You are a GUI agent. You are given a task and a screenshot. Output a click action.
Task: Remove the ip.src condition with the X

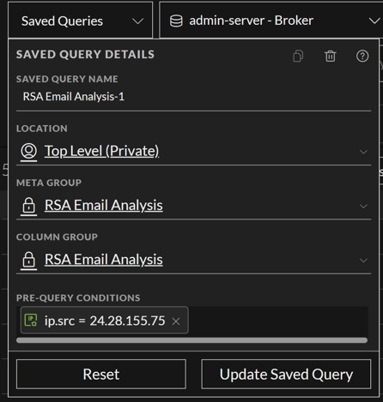[176, 321]
